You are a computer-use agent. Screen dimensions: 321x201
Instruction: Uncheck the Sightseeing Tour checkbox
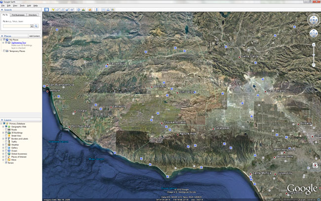point(6,43)
